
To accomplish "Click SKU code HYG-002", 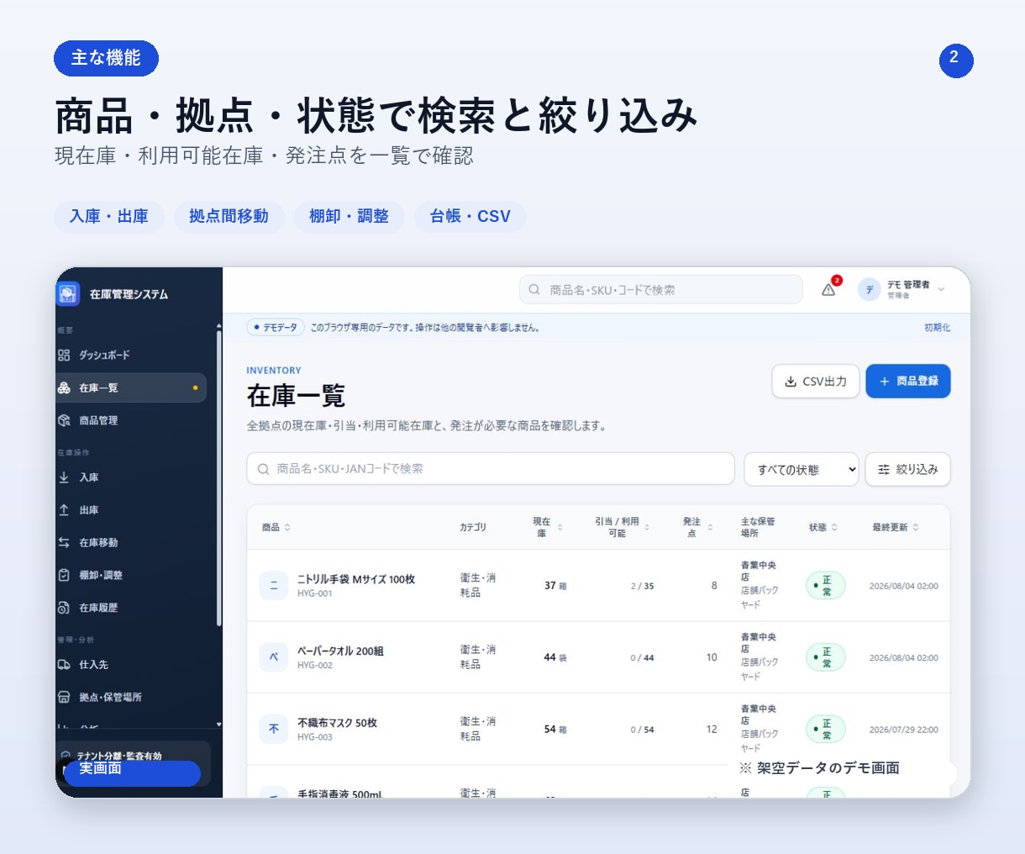I will [x=315, y=666].
